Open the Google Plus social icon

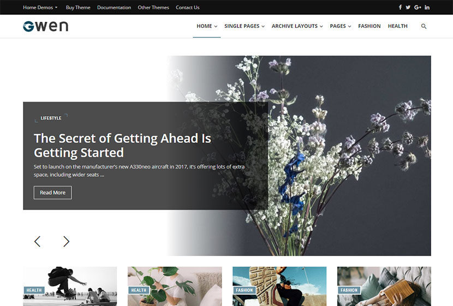[x=418, y=8]
